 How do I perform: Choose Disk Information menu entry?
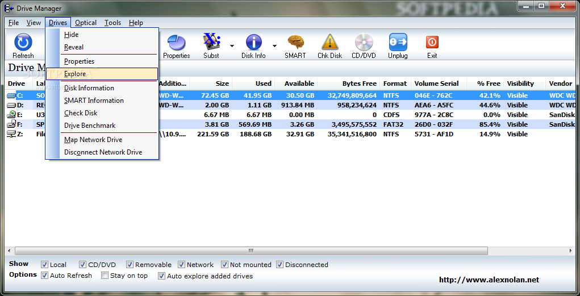coord(102,87)
